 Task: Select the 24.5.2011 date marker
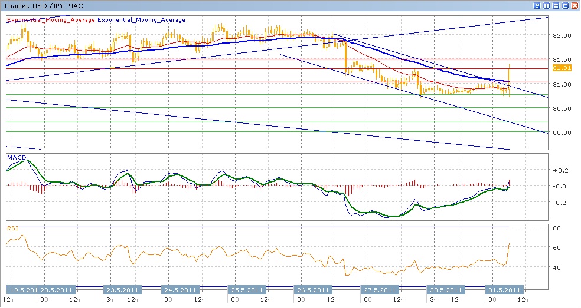pyautogui.click(x=179, y=290)
